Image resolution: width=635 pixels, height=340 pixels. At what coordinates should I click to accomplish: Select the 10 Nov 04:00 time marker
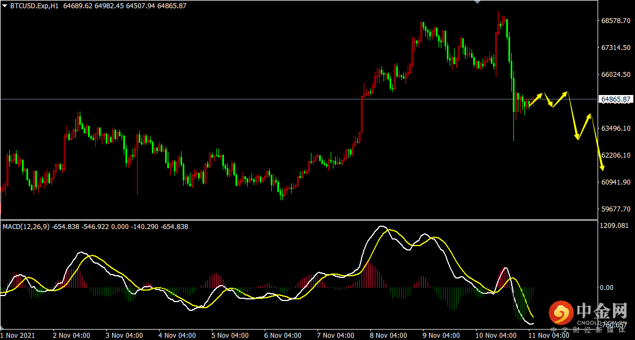(x=496, y=336)
